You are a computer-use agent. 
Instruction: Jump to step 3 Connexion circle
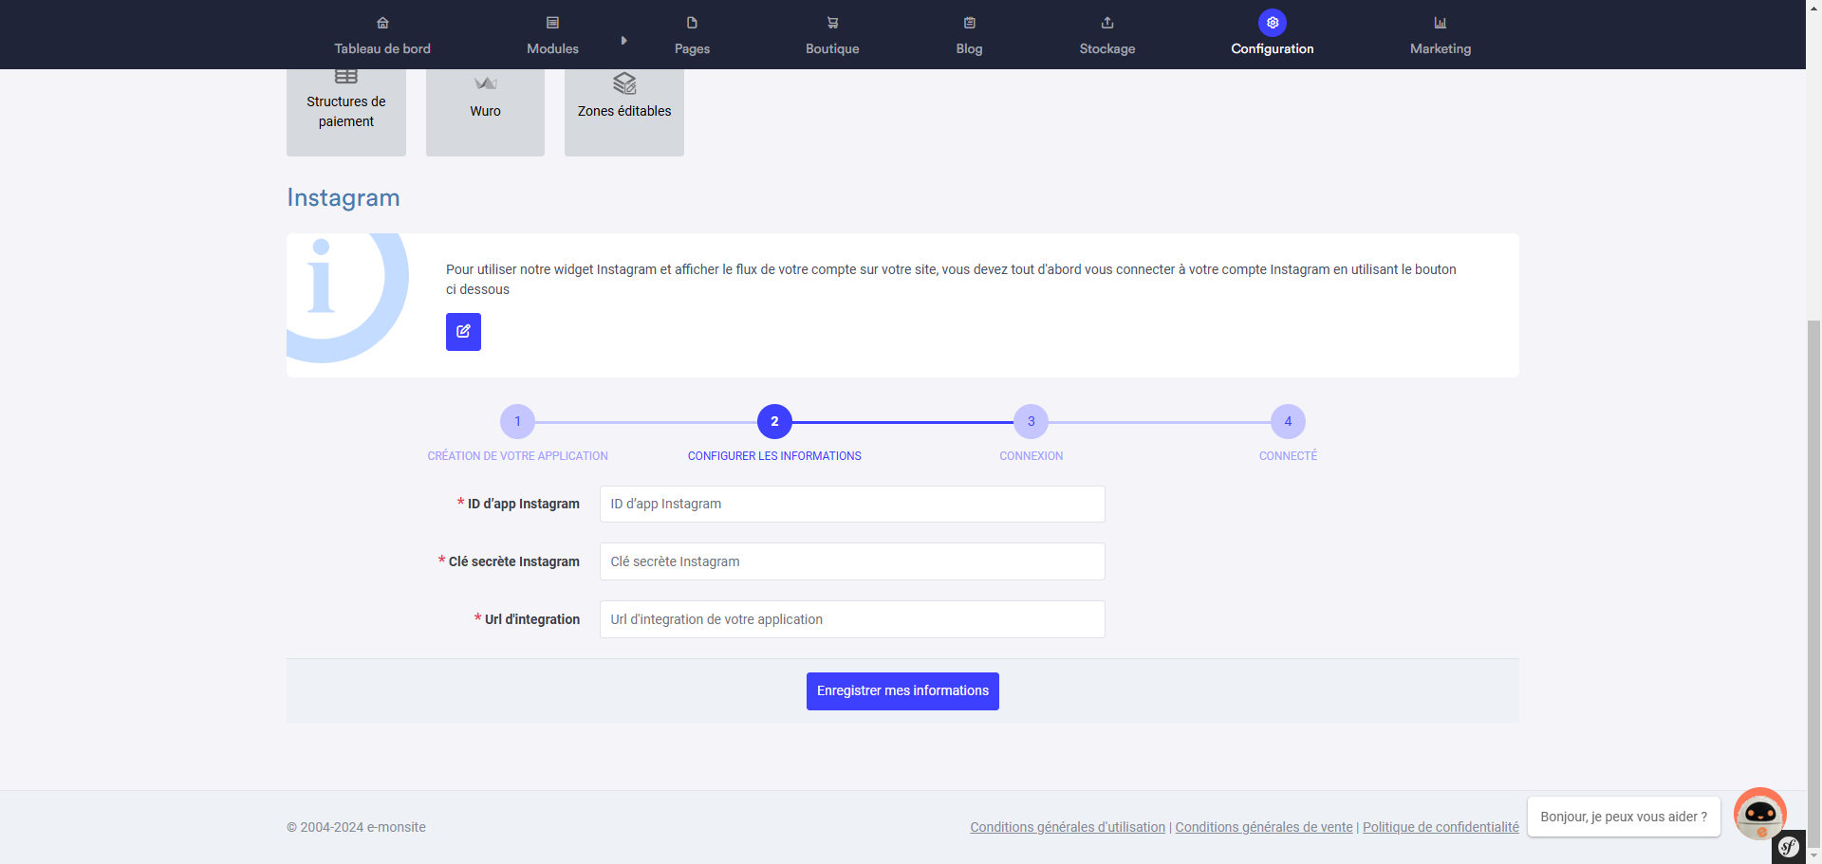click(1032, 422)
